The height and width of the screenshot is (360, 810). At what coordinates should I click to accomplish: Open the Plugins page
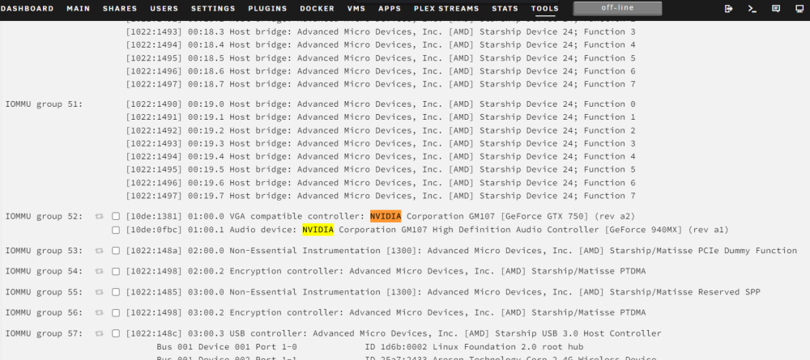coord(267,9)
